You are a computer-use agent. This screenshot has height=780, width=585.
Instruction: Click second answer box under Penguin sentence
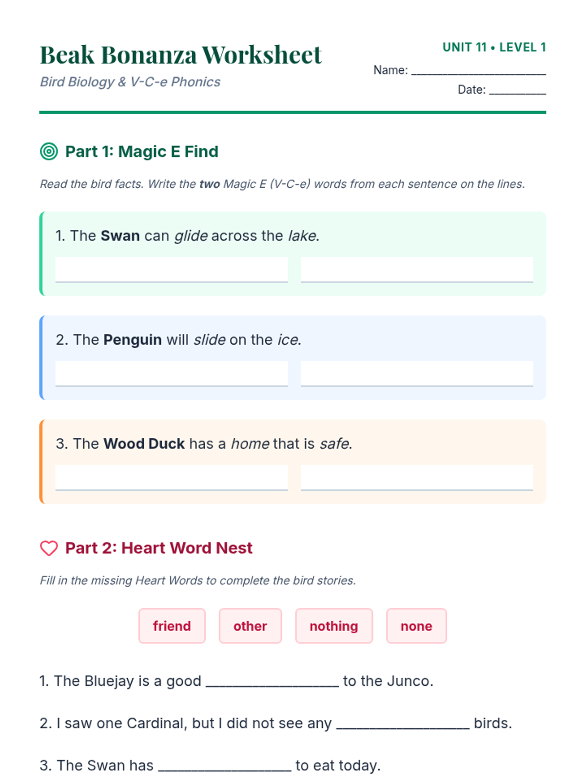pos(417,373)
